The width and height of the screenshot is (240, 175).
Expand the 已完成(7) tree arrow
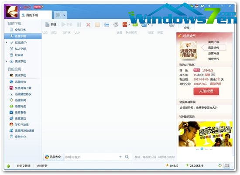(7, 42)
